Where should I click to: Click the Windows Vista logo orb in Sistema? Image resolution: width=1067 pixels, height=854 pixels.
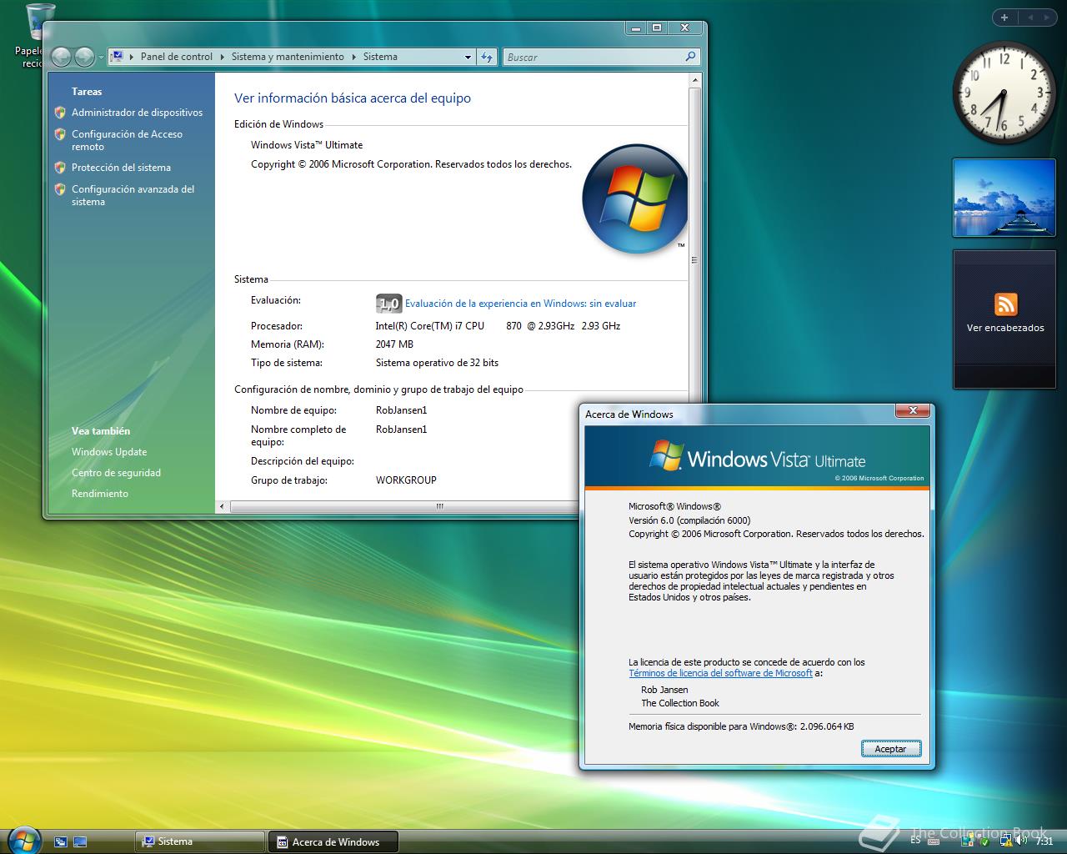click(x=635, y=198)
